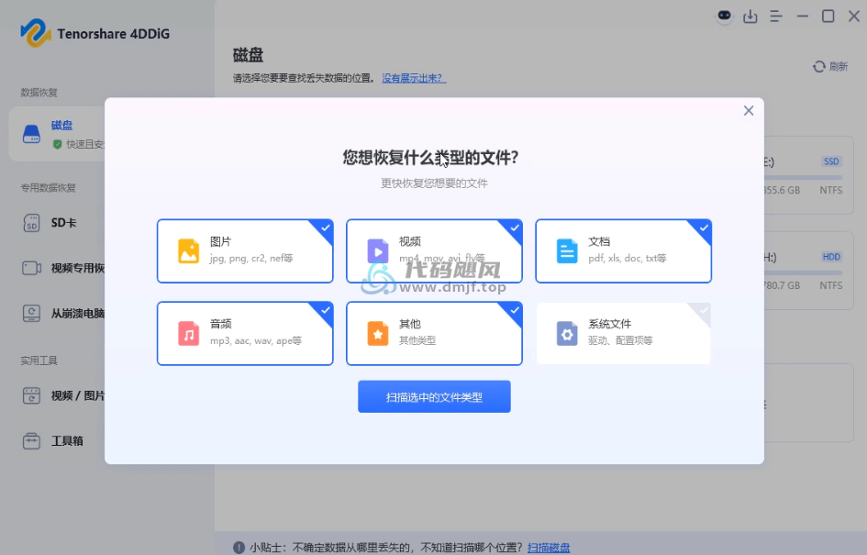Viewport: 867px width, 555px height.
Task: Click the 刷新 refresh button
Action: coord(830,66)
